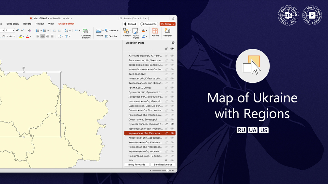Expand the document title save-location chevron

[71, 18]
